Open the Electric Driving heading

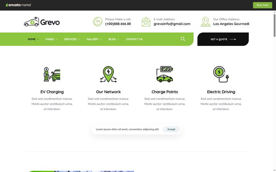coord(221,92)
